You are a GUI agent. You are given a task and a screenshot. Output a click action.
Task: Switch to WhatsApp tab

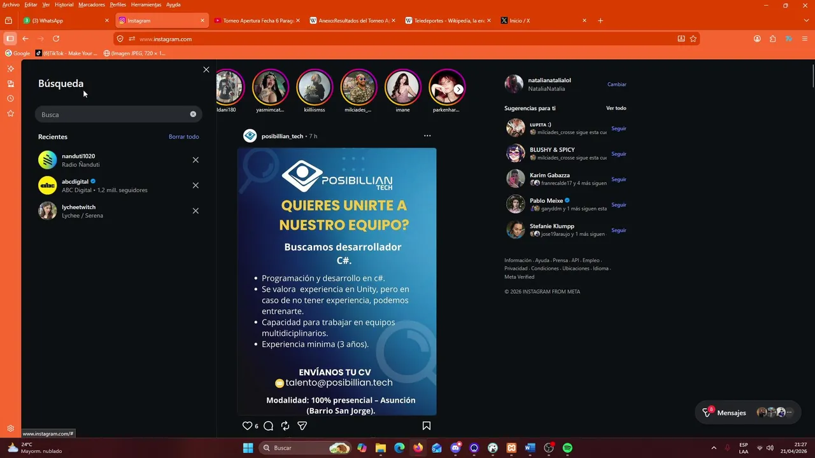pos(67,20)
